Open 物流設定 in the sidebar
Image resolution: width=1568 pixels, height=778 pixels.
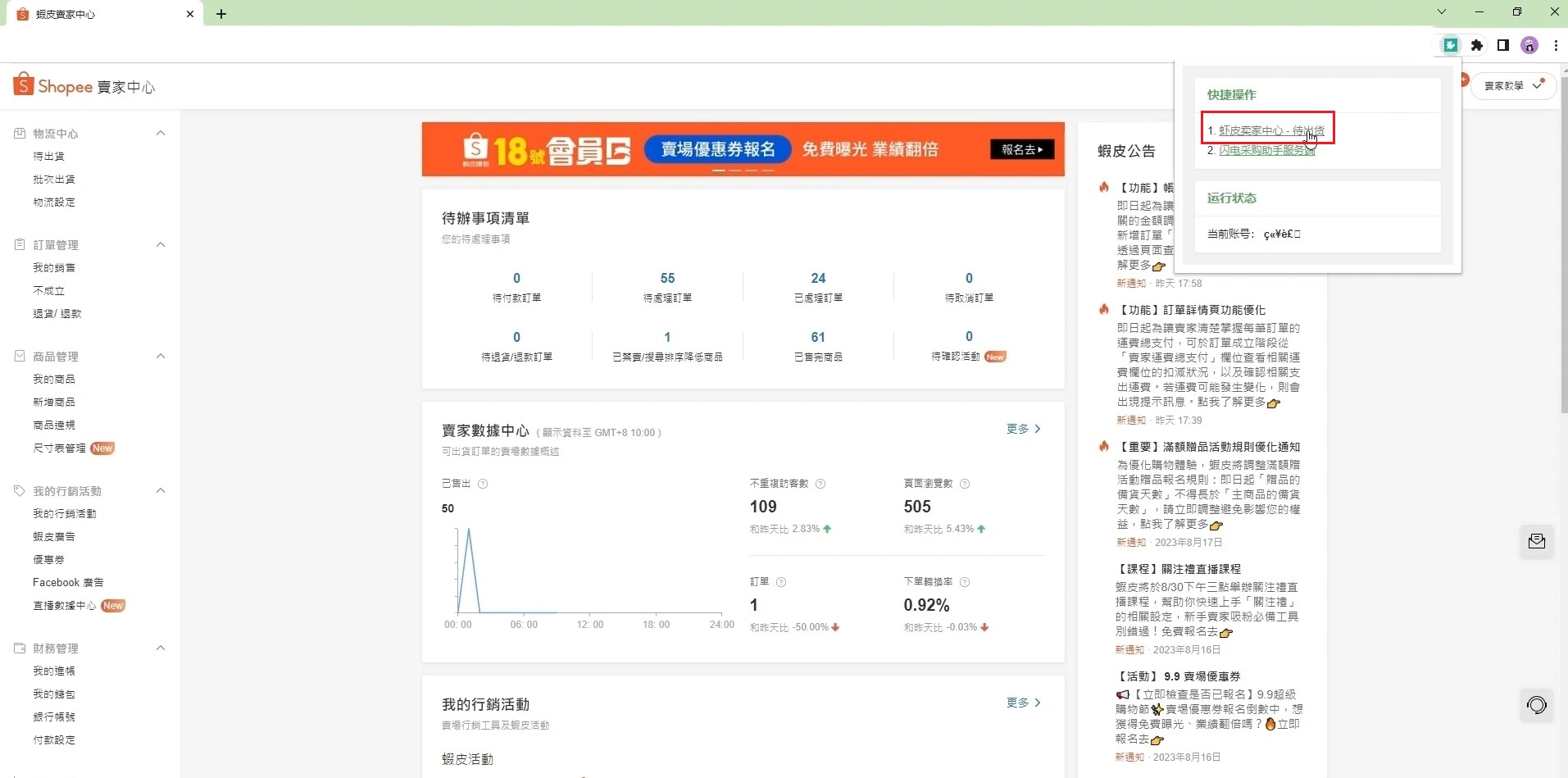point(54,202)
